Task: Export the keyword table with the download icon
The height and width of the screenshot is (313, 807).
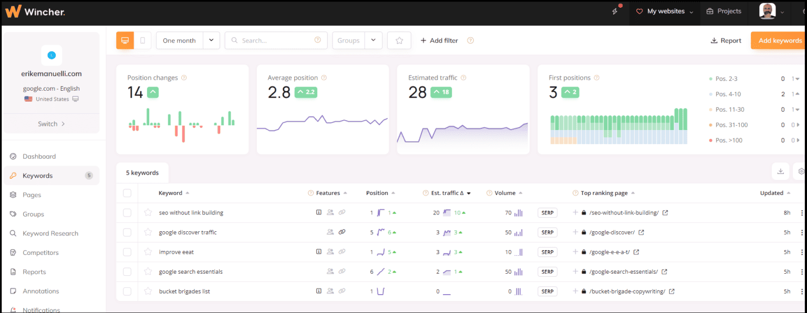Action: [781, 171]
